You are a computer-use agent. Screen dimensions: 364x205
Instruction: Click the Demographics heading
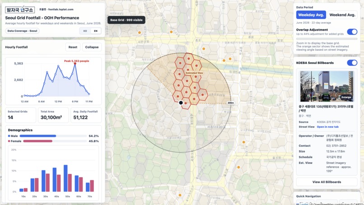pos(20,130)
